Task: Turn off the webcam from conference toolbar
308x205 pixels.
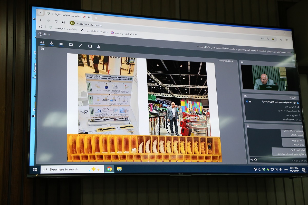Action: click(61, 44)
